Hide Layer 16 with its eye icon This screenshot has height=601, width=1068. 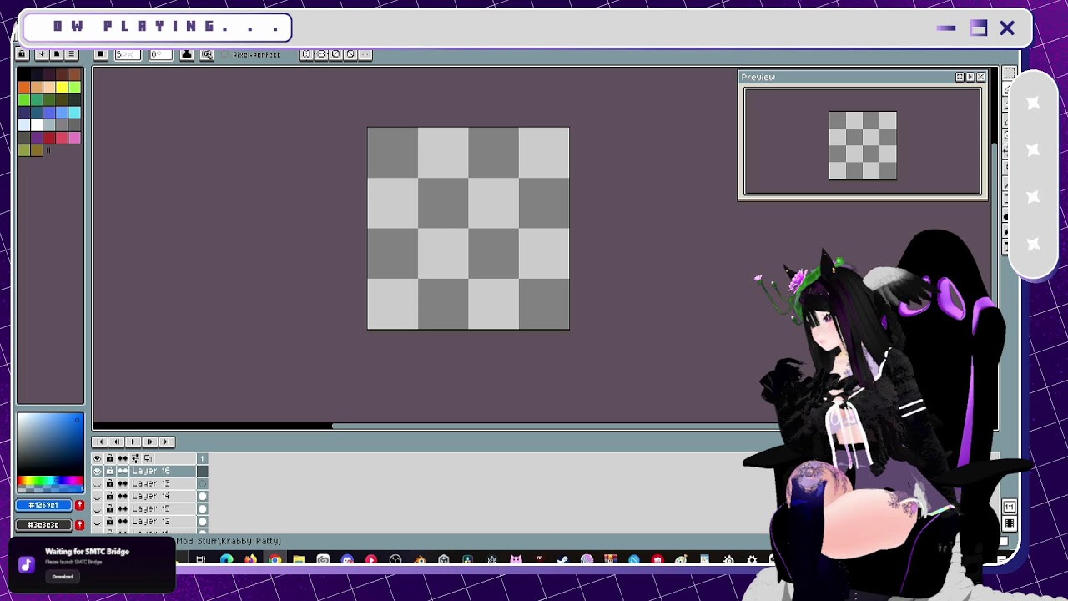98,471
